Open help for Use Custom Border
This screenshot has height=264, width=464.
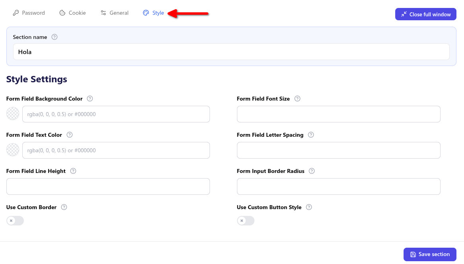(x=64, y=207)
